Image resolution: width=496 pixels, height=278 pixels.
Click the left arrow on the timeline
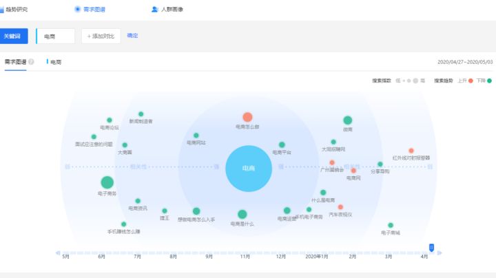coord(58,253)
